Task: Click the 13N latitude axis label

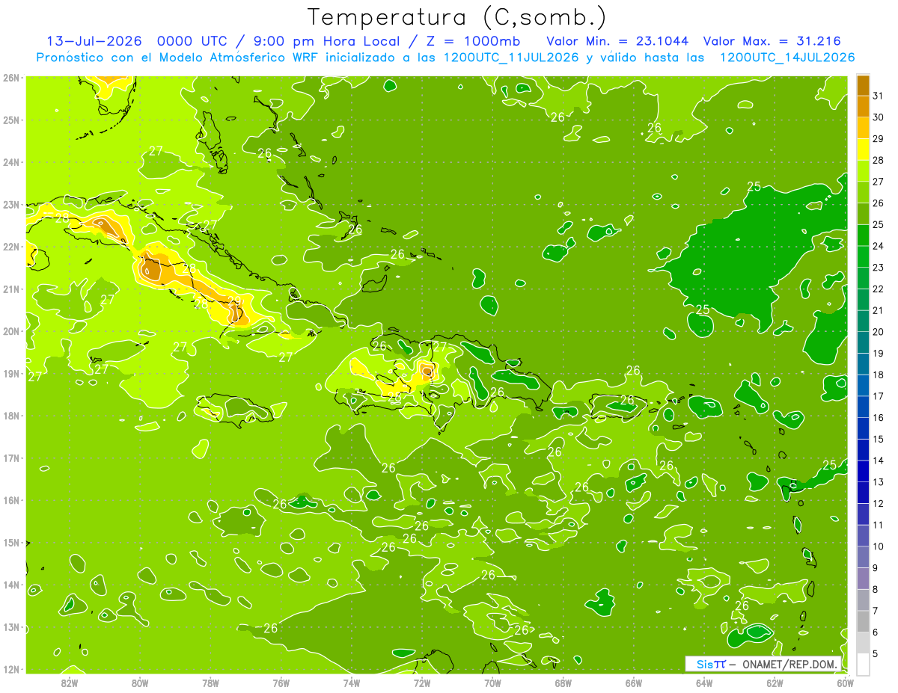Action: click(11, 626)
